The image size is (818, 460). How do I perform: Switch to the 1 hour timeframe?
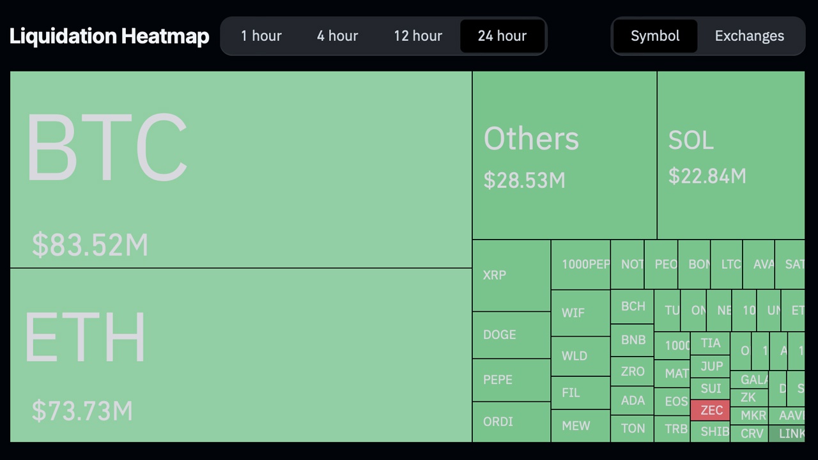point(261,36)
